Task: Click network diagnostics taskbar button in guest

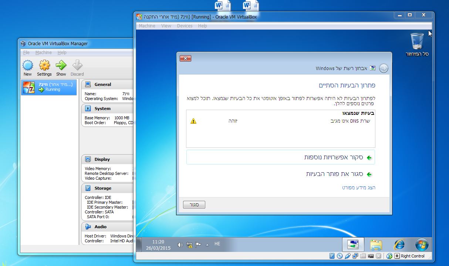Action: point(353,245)
